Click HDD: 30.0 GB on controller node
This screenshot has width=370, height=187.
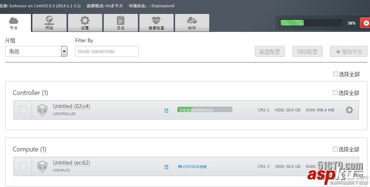288,110
